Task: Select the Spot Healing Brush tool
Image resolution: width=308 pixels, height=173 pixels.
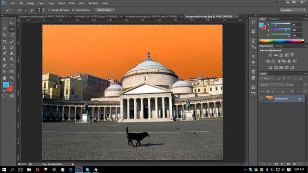Action: pyautogui.click(x=4, y=41)
